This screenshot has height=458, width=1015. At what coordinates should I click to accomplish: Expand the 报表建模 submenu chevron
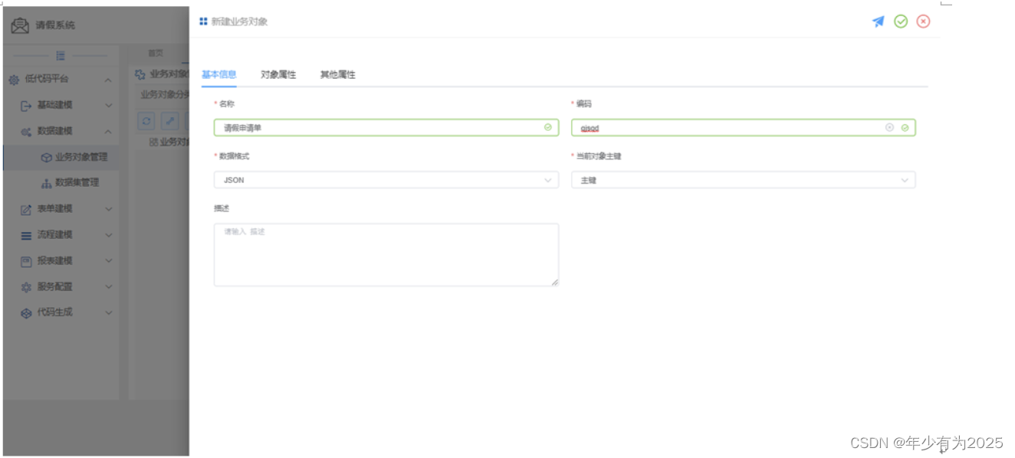coord(108,261)
